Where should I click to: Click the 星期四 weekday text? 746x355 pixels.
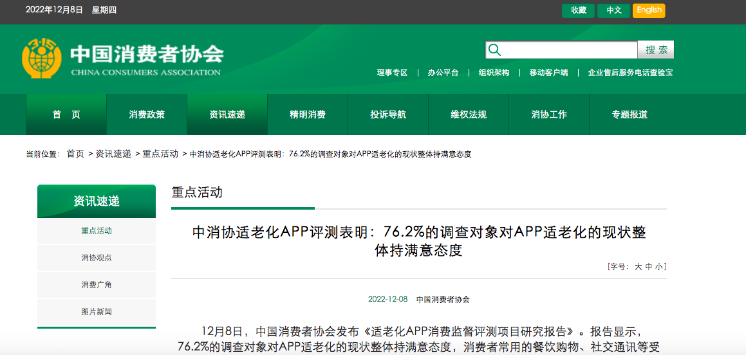click(104, 10)
